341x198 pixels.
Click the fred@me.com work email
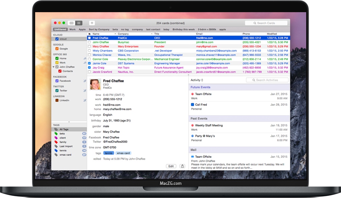[x=112, y=105]
